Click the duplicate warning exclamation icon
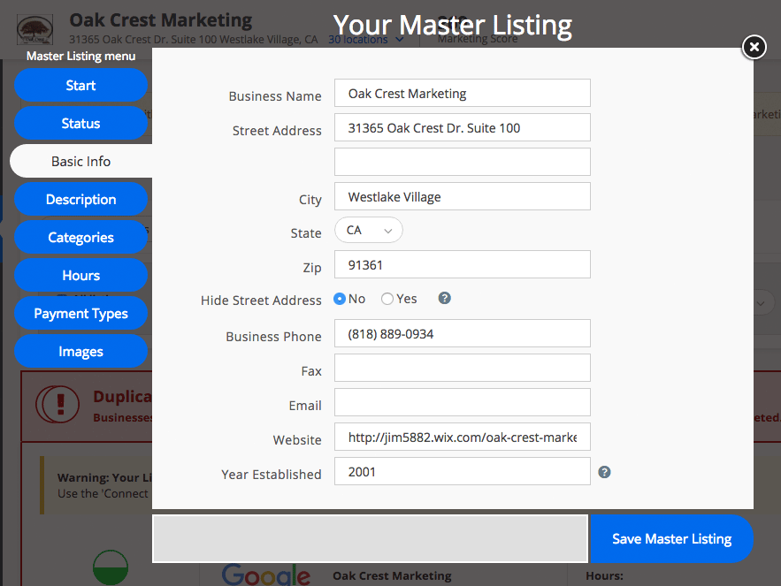 57,405
